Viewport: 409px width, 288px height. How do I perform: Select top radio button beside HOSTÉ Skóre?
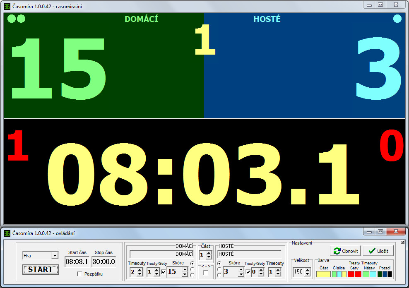[x=219, y=263]
